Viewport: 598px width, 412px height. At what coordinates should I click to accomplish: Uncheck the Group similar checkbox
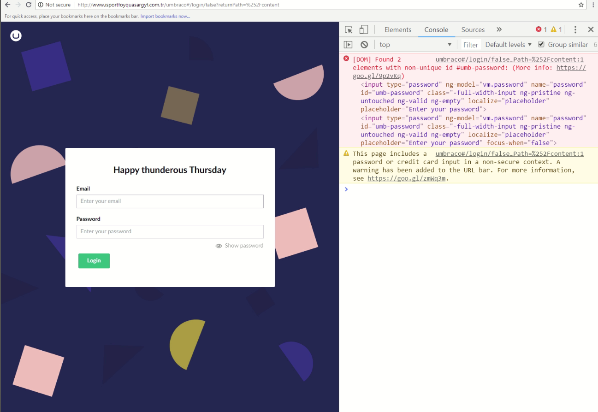click(x=541, y=44)
